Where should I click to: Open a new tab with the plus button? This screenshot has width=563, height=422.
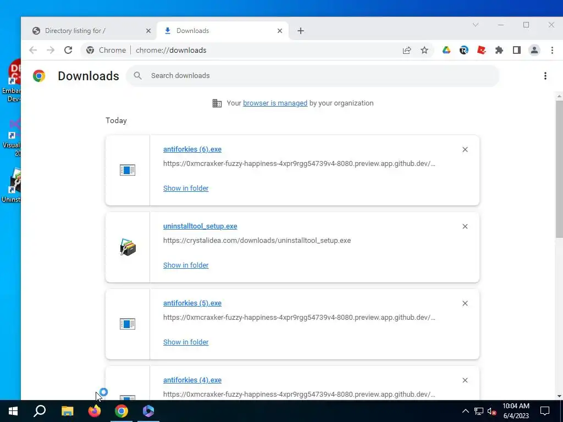[301, 31]
